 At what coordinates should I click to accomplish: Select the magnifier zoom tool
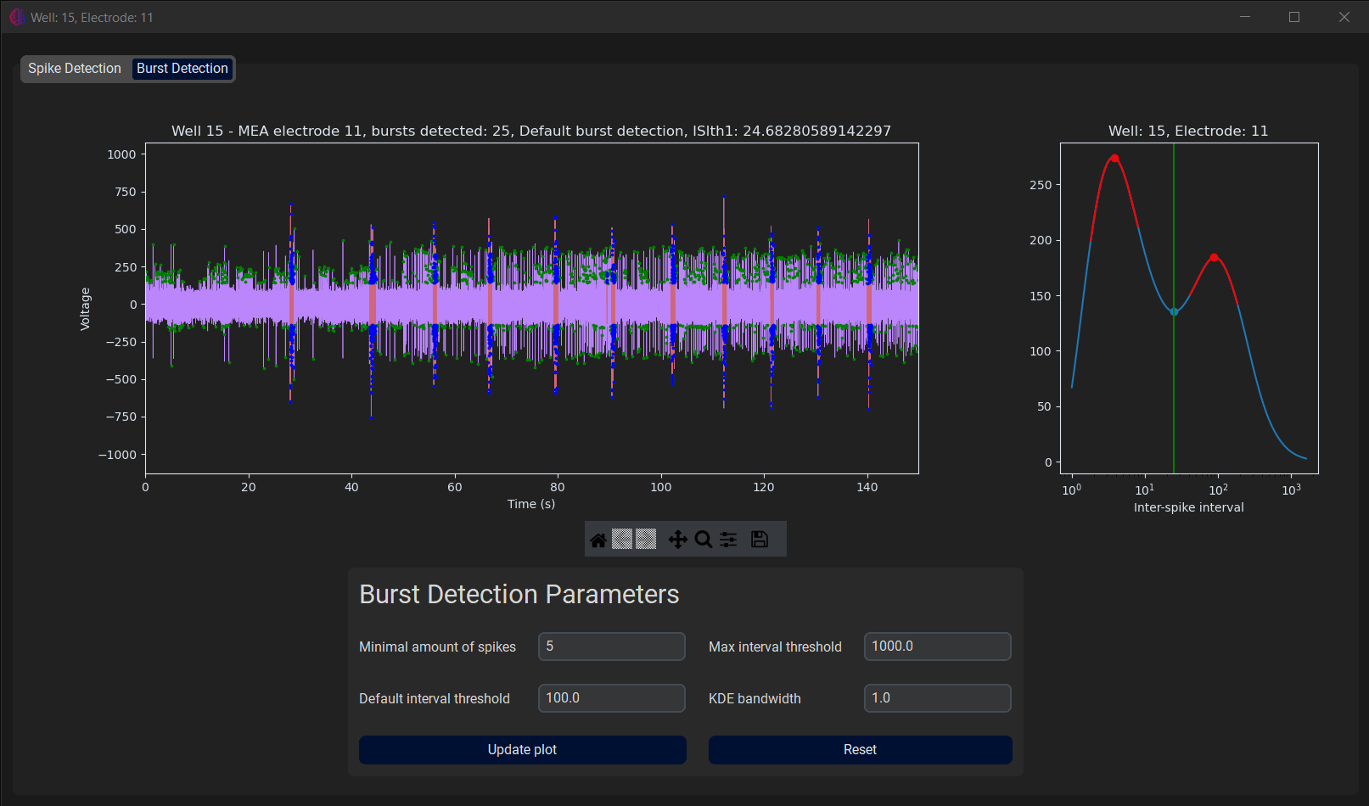pyautogui.click(x=703, y=540)
